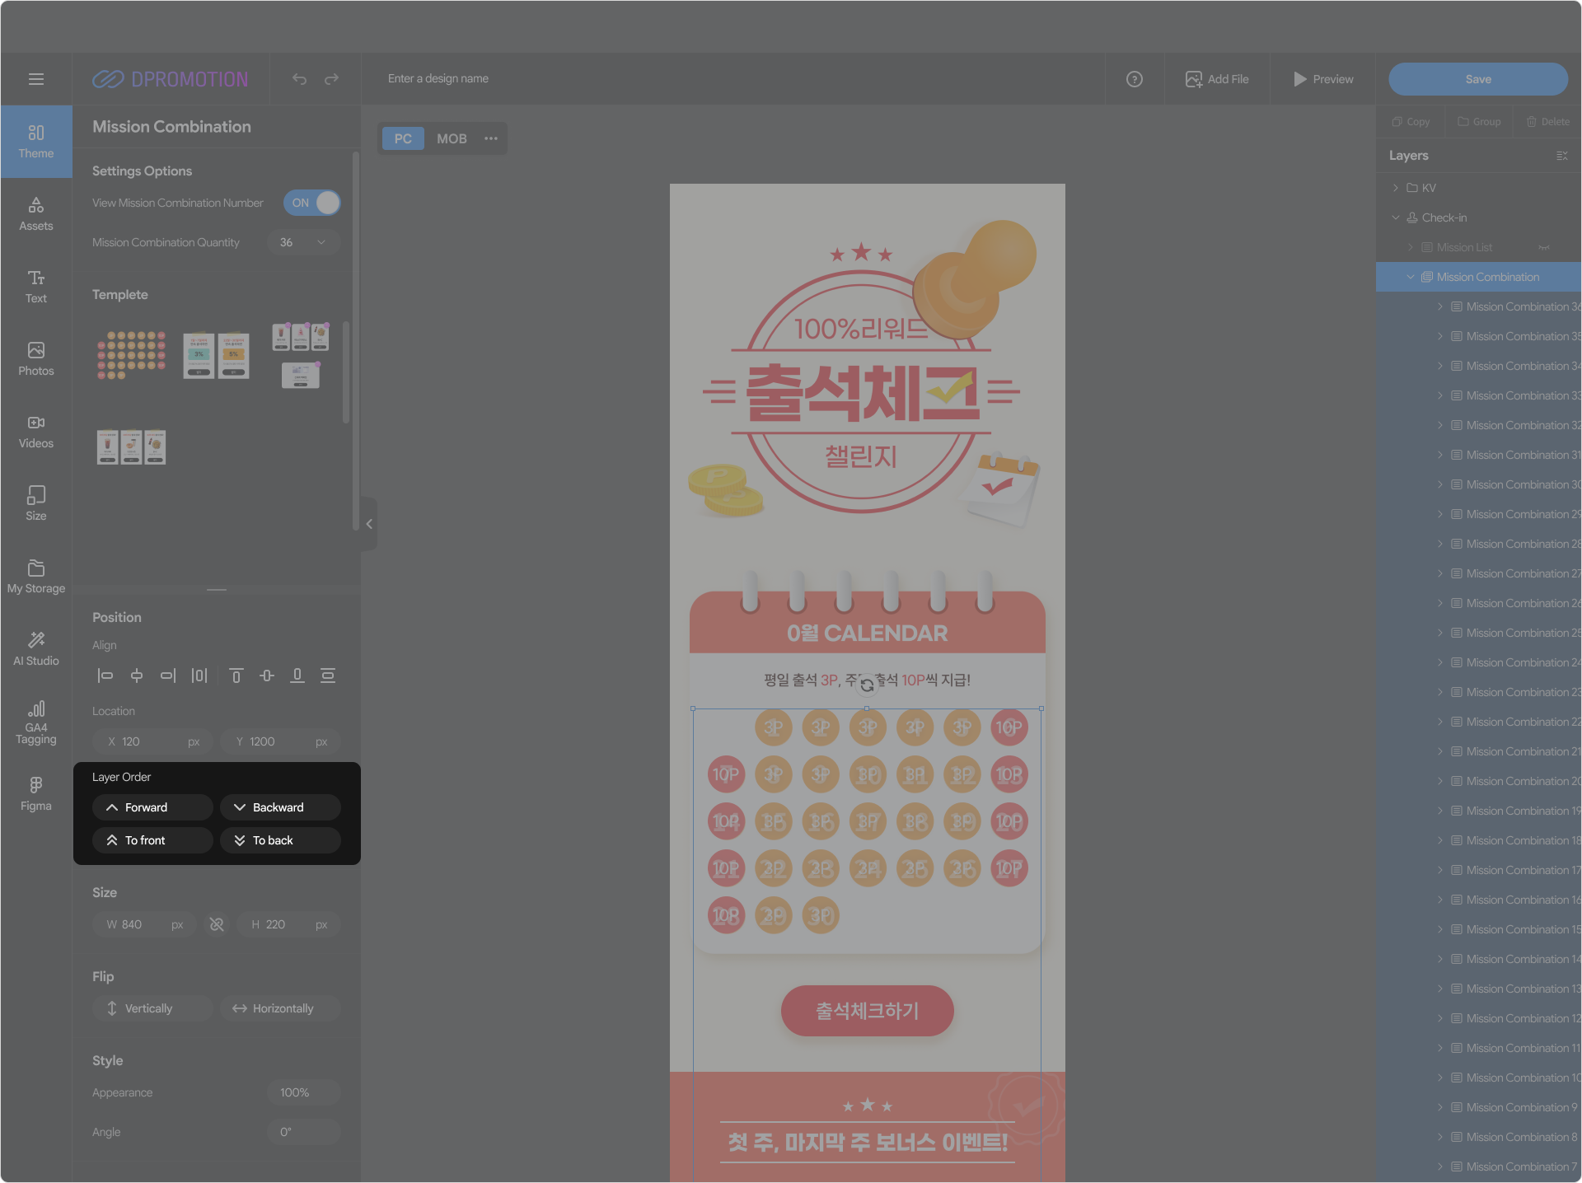Open the Size sidebar panel
This screenshot has height=1183, width=1582.
pos(36,504)
